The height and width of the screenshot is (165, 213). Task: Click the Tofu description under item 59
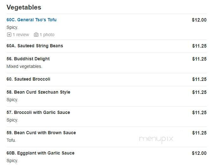[x=11, y=140]
